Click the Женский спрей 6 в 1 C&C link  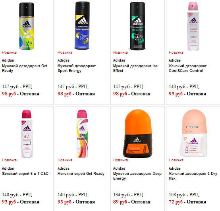[x=25, y=174]
